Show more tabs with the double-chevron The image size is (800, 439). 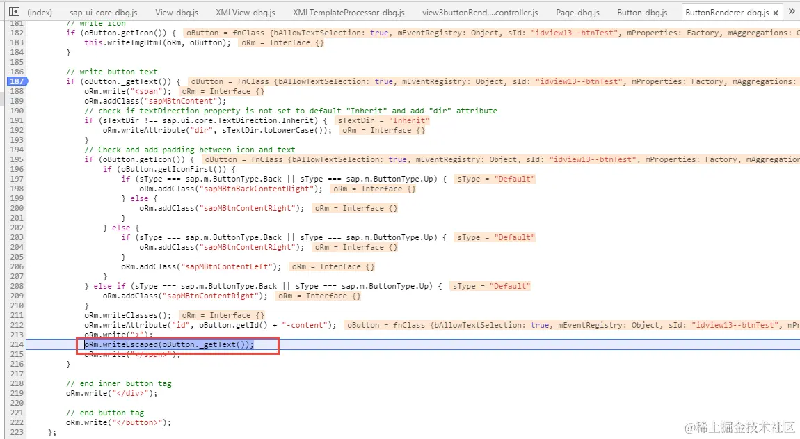(x=792, y=11)
